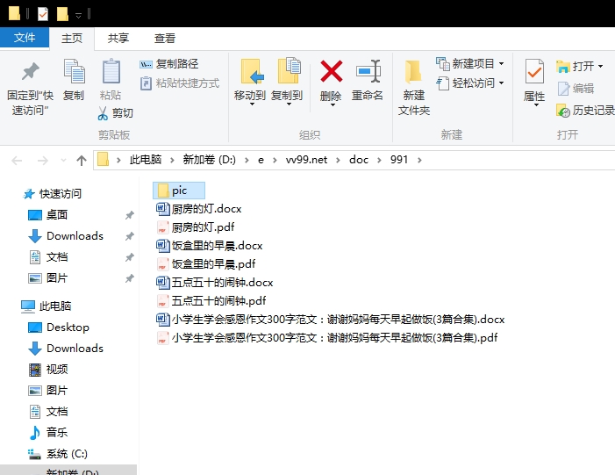This screenshot has height=475, width=615.
Task: Click This PC in the address bar
Action: (x=146, y=160)
